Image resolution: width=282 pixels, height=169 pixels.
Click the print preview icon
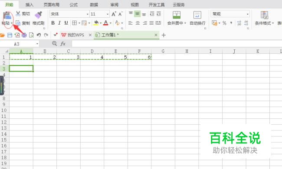(x=31, y=35)
